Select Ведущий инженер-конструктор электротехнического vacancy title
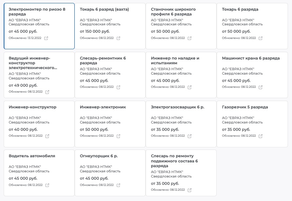 (x=33, y=63)
